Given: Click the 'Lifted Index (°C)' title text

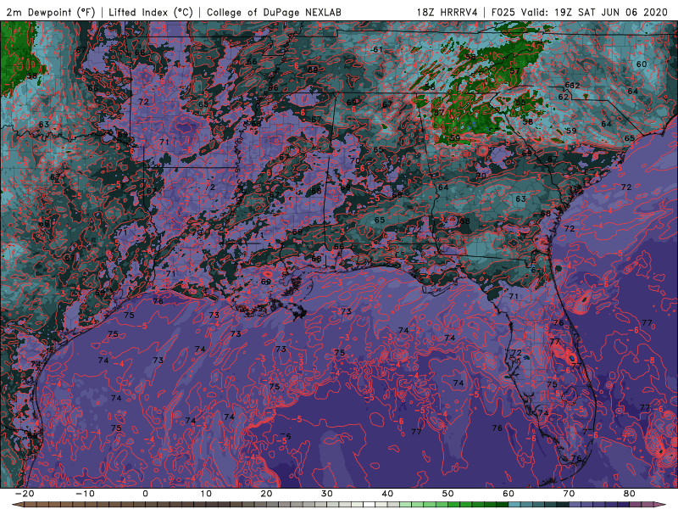Looking at the screenshot, I should 151,12.
